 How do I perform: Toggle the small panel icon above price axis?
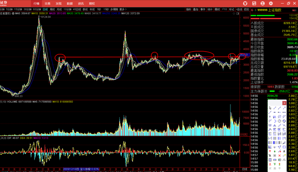238,13
